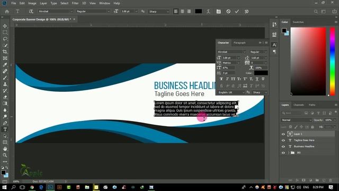
Task: Toggle Strikethrough in Character panel
Action: coord(263,79)
